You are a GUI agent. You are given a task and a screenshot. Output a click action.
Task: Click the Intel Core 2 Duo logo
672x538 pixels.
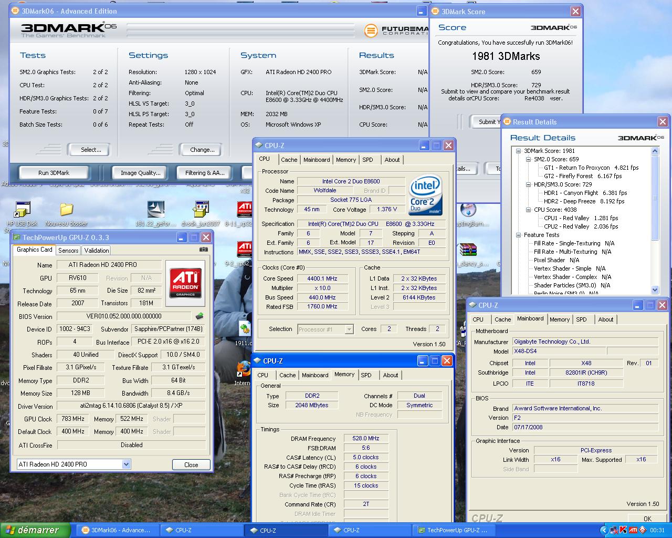point(425,194)
